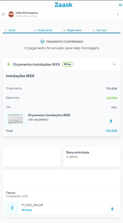Open the quote document thumbnail

tap(16, 119)
